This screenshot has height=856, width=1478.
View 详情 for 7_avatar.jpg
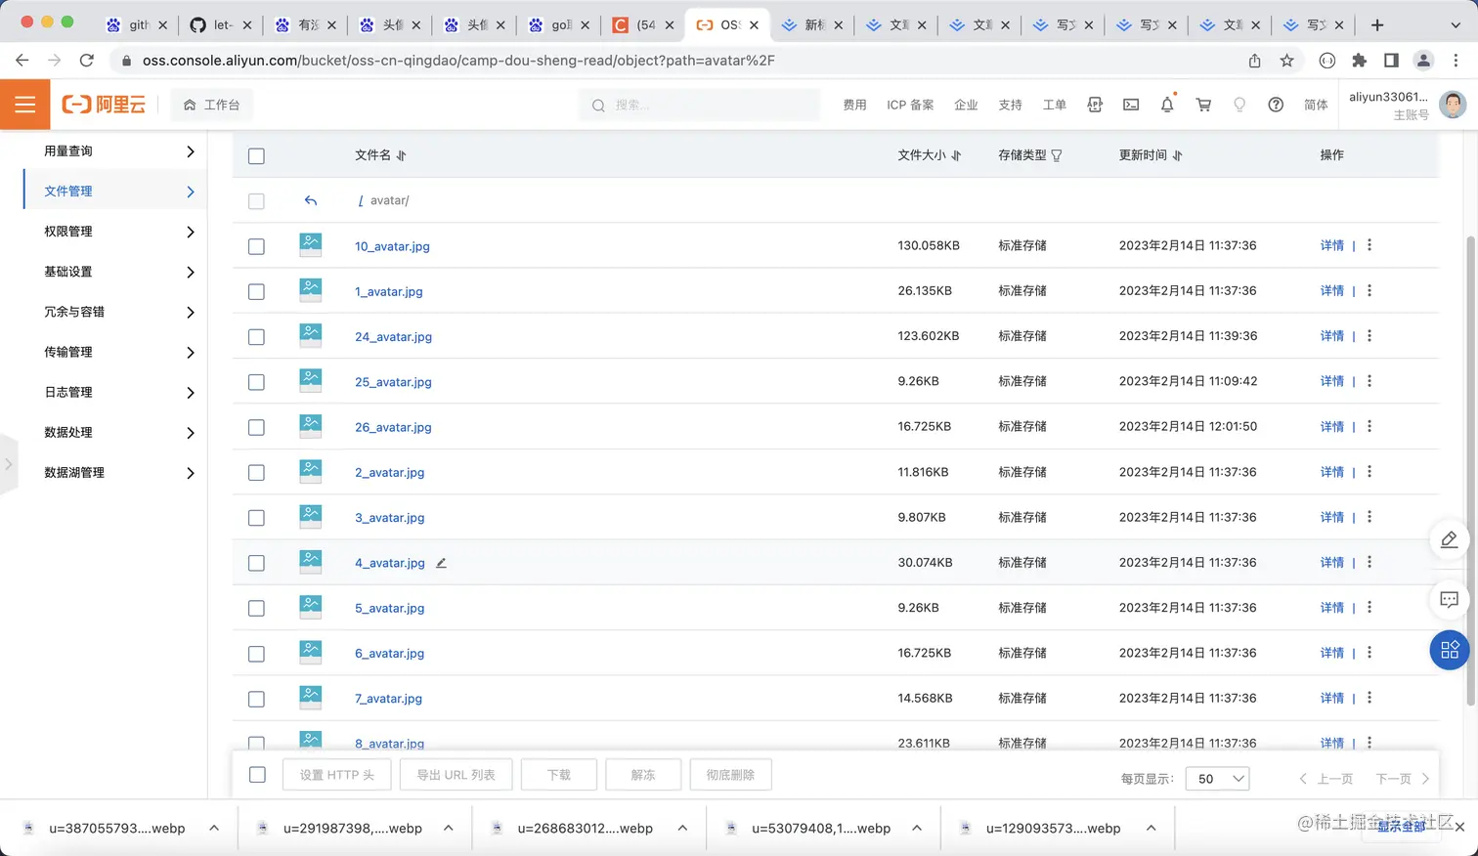(x=1332, y=698)
